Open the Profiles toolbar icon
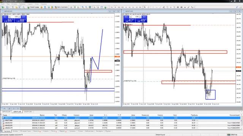 (x=7, y=7)
